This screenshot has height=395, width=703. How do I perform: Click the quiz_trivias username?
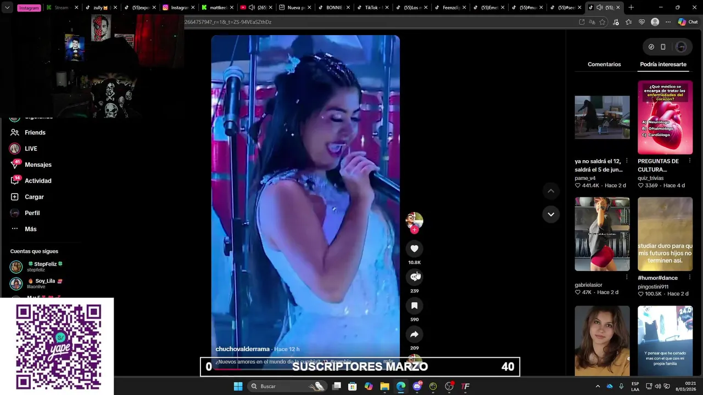tap(650, 178)
